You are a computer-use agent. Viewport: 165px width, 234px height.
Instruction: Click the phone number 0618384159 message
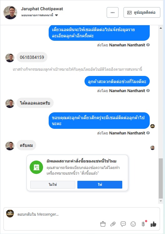point(32,57)
